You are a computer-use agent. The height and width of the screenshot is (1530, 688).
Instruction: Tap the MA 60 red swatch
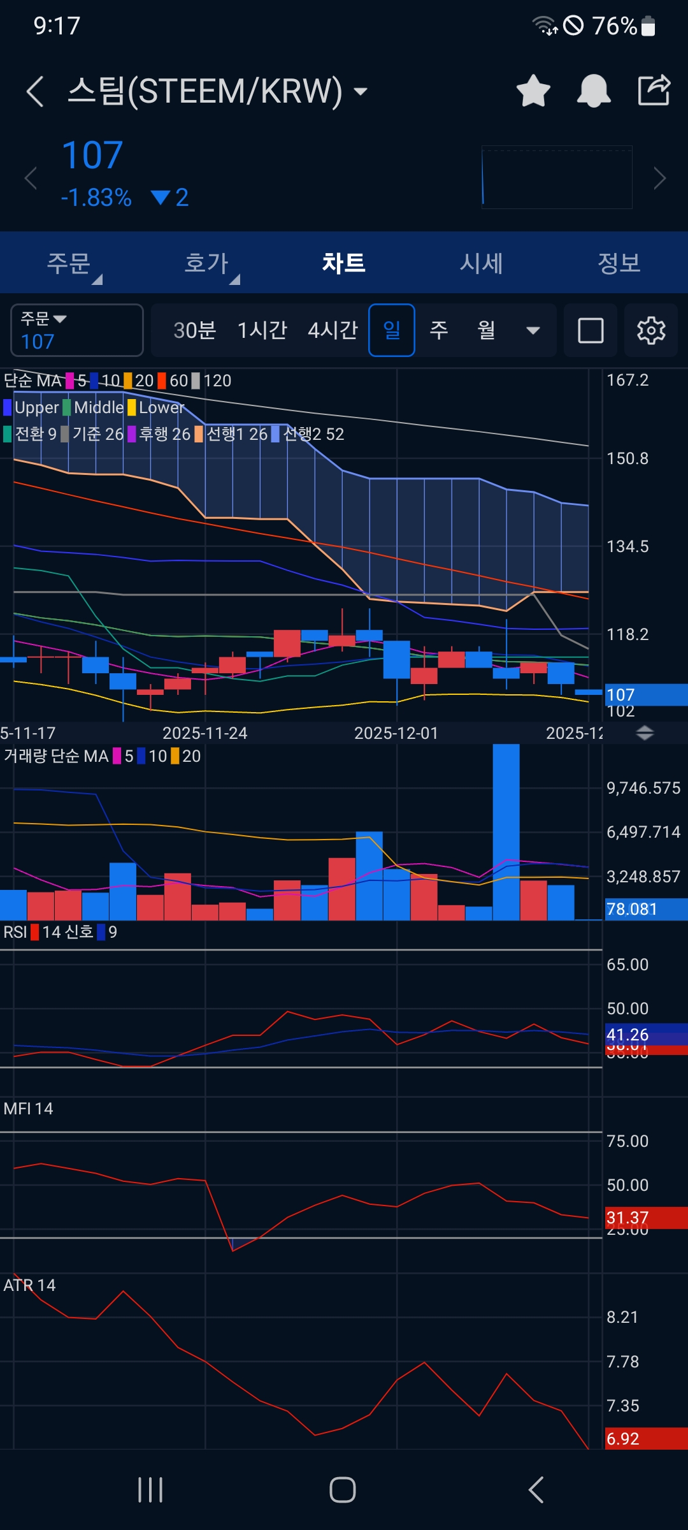162,381
